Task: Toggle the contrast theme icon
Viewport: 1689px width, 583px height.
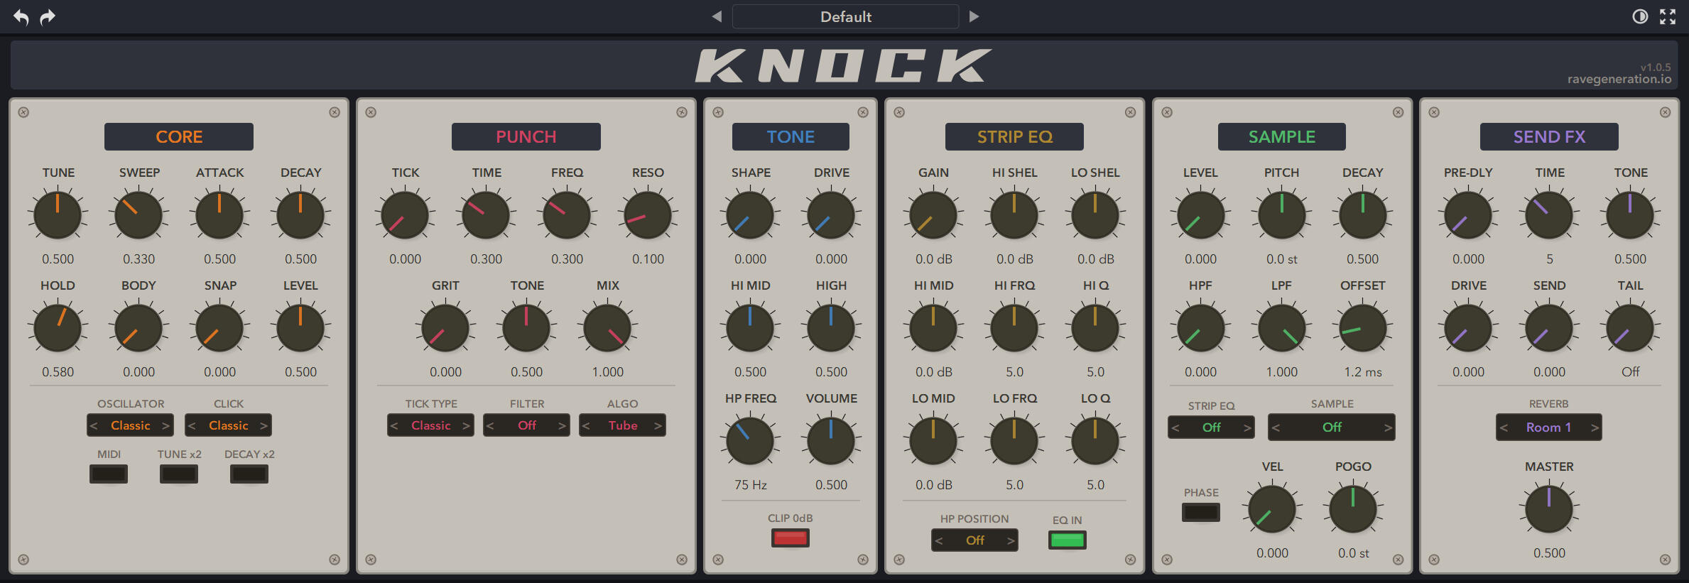Action: 1639,17
